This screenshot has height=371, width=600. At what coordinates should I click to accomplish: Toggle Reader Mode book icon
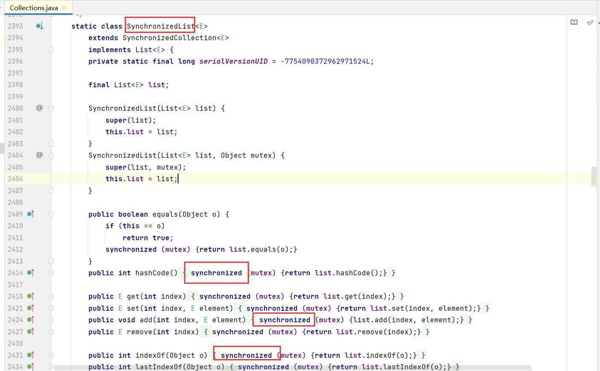[574, 22]
